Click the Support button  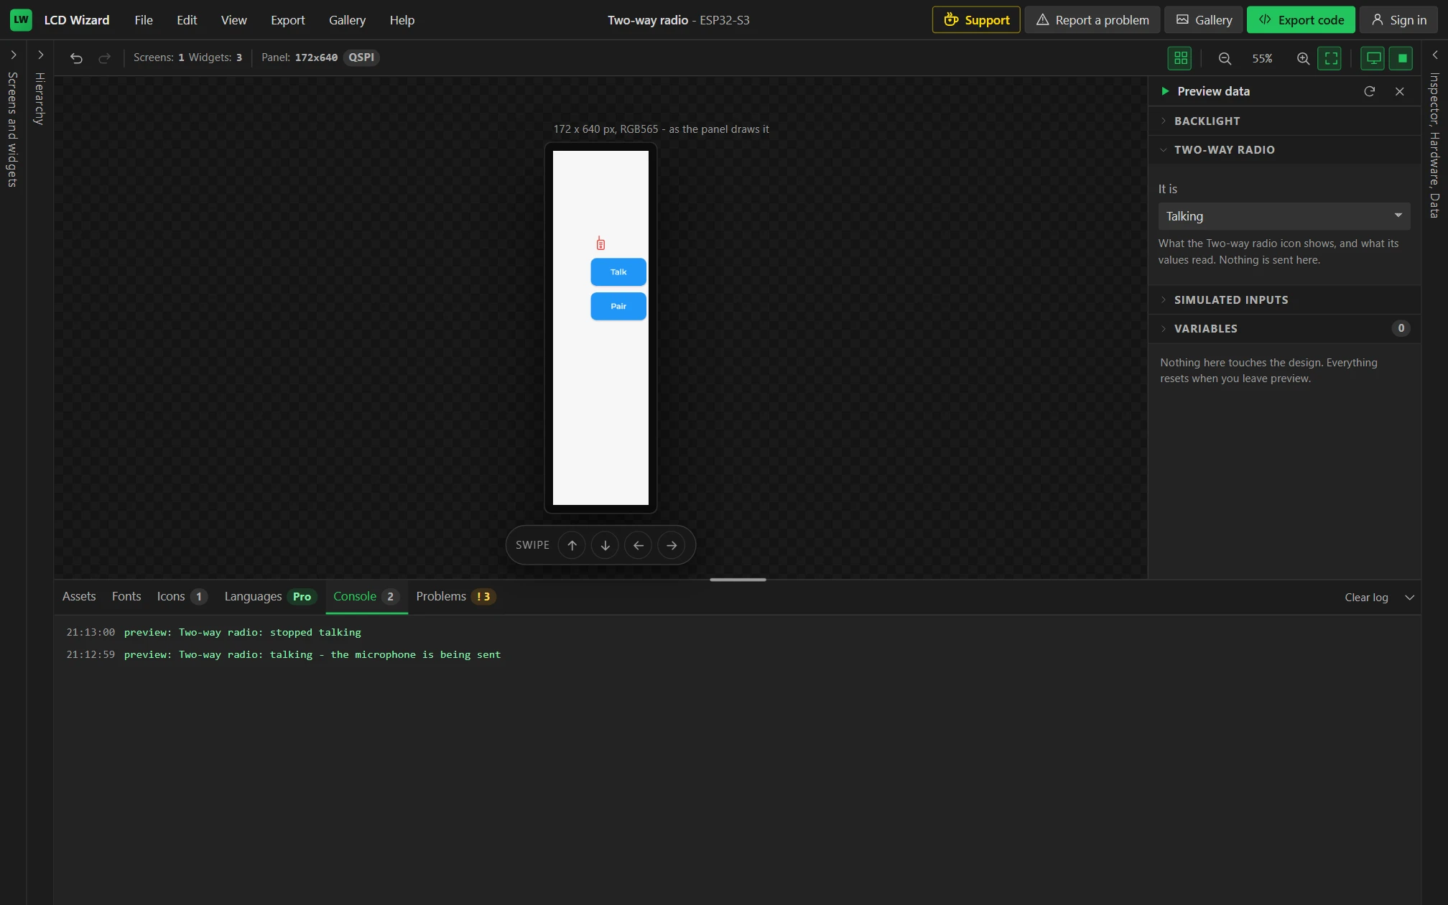point(976,20)
